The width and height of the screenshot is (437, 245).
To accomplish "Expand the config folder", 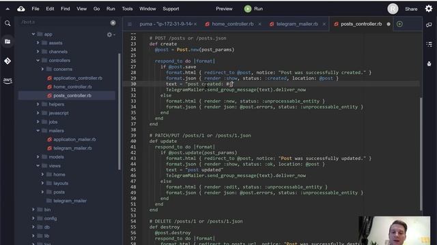I will 33,218.
